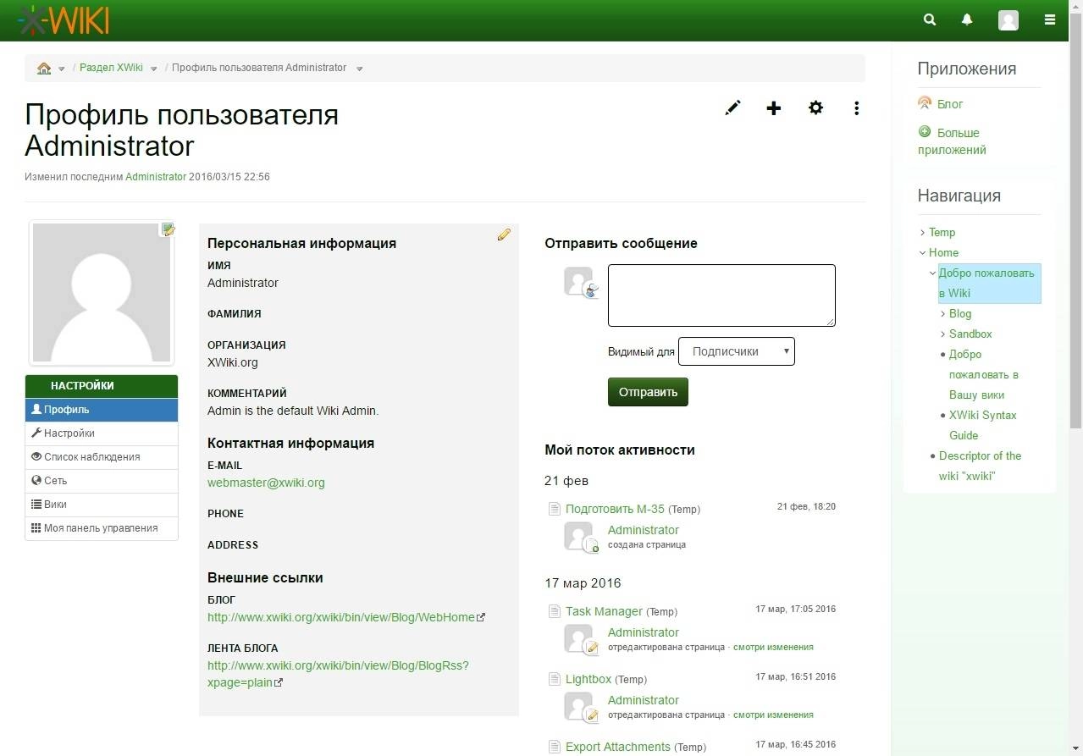1083x756 pixels.
Task: Open XWiki Syntax Guide tree item
Action: click(982, 425)
